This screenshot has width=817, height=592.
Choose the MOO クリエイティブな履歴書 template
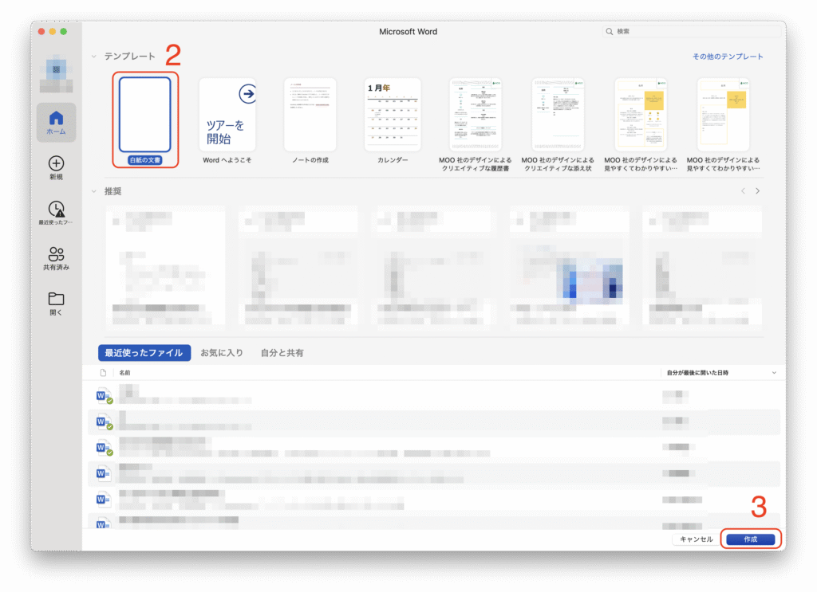(x=476, y=125)
